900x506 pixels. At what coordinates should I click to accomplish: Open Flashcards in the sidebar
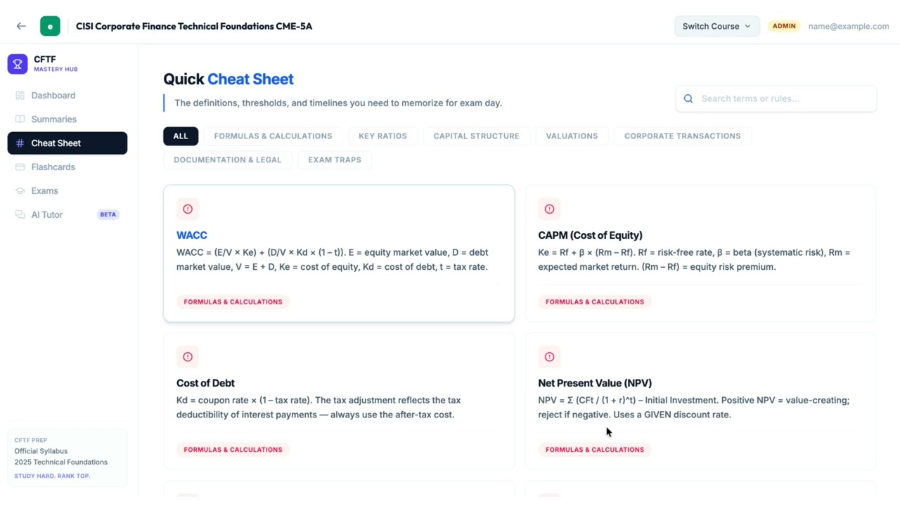[53, 167]
